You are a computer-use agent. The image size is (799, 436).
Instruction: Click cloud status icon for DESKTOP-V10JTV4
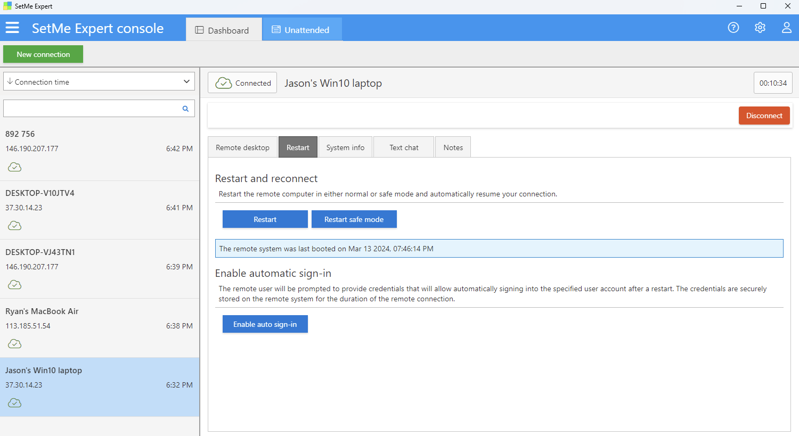(x=15, y=226)
